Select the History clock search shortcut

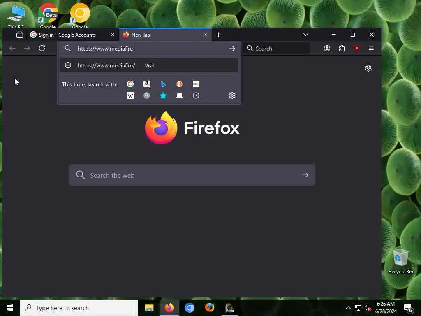[x=196, y=95]
